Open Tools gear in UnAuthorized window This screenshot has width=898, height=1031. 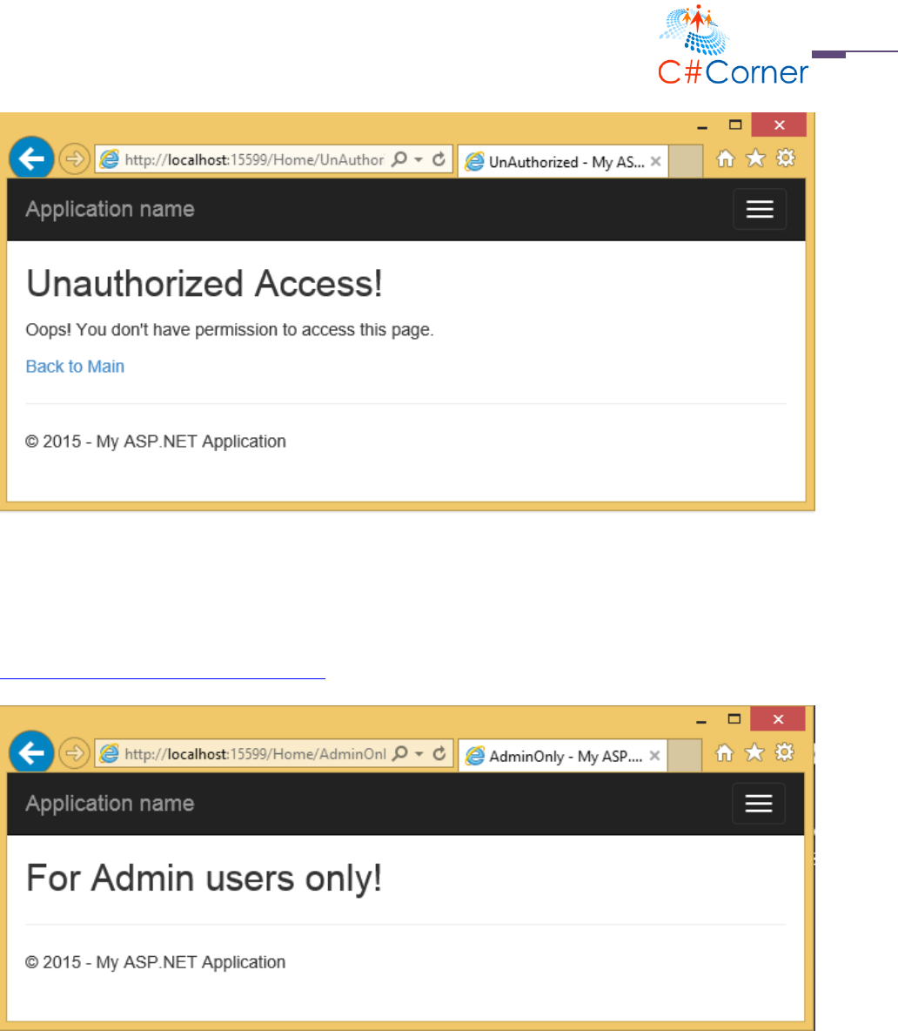pos(786,158)
